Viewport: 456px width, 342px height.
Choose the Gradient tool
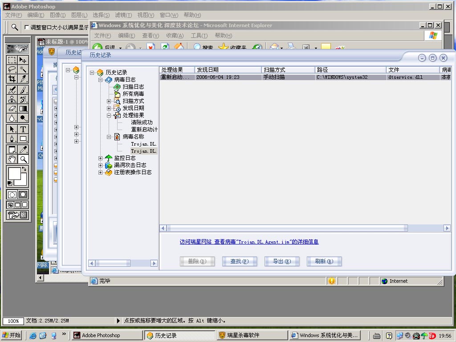[x=23, y=109]
